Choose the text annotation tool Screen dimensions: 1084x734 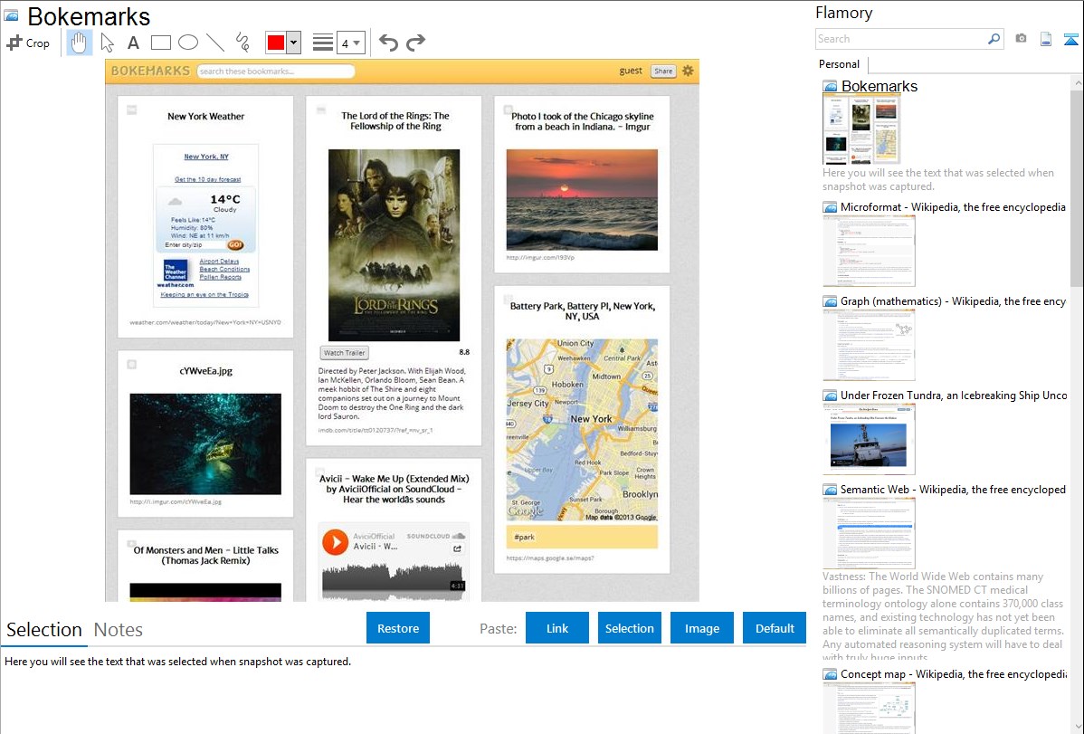pos(133,43)
